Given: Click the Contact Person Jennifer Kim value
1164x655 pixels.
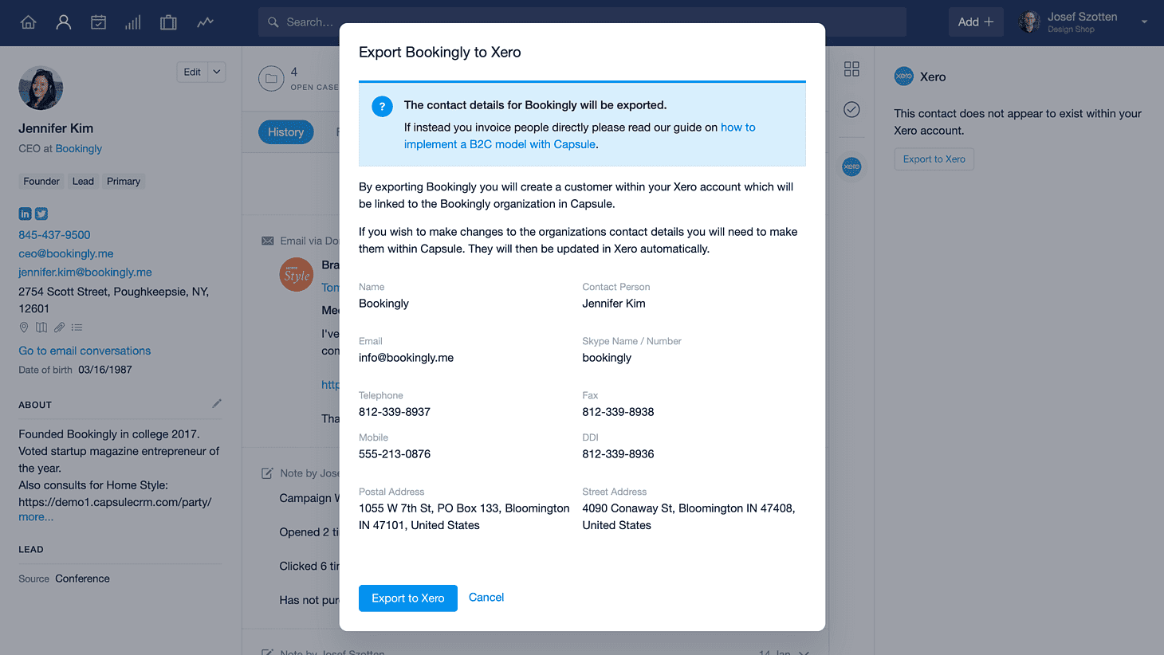Looking at the screenshot, I should [614, 304].
